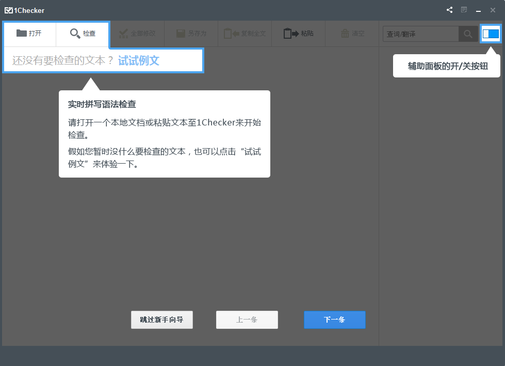Open a local document via 打开
This screenshot has width=505, height=366.
click(29, 33)
